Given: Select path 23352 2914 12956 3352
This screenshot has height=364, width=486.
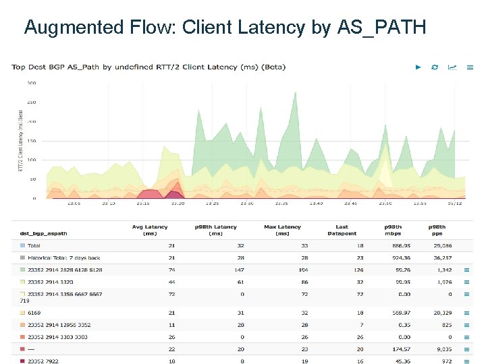Looking at the screenshot, I should click(x=59, y=325).
